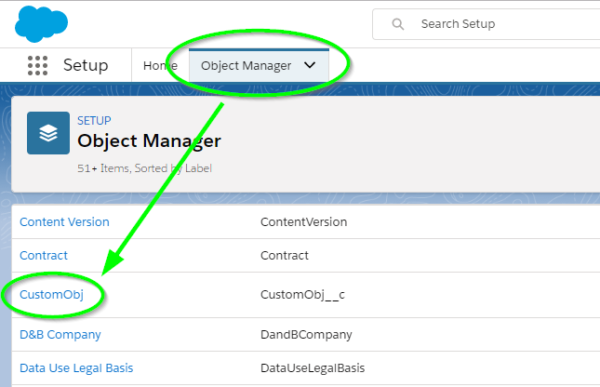Click the Object Manager layers icon

pyautogui.click(x=48, y=133)
